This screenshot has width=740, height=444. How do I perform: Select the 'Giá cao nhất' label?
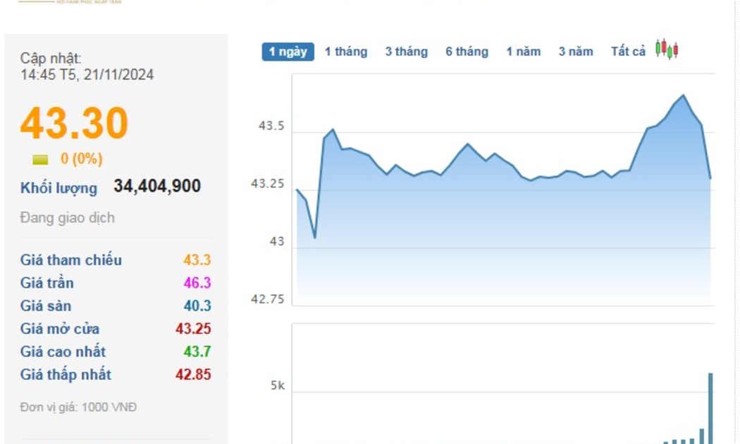tap(65, 352)
